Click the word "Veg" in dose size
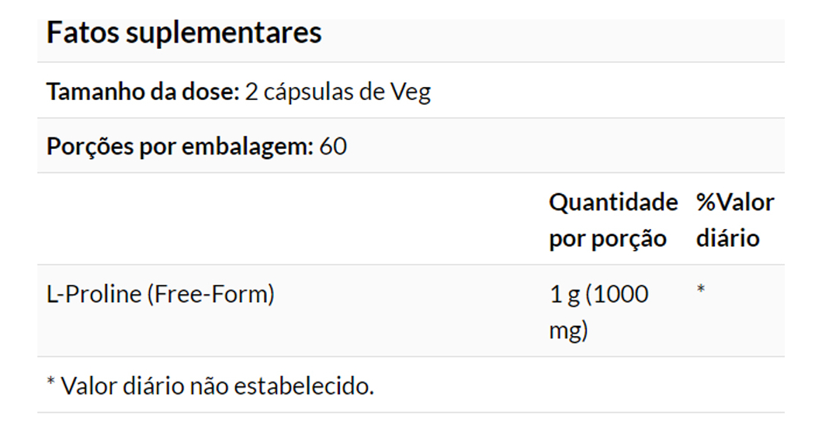The height and width of the screenshot is (433, 822). [411, 92]
